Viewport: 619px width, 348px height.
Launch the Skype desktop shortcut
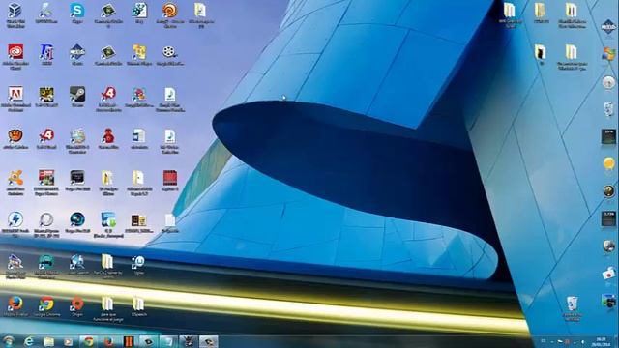[x=77, y=14]
